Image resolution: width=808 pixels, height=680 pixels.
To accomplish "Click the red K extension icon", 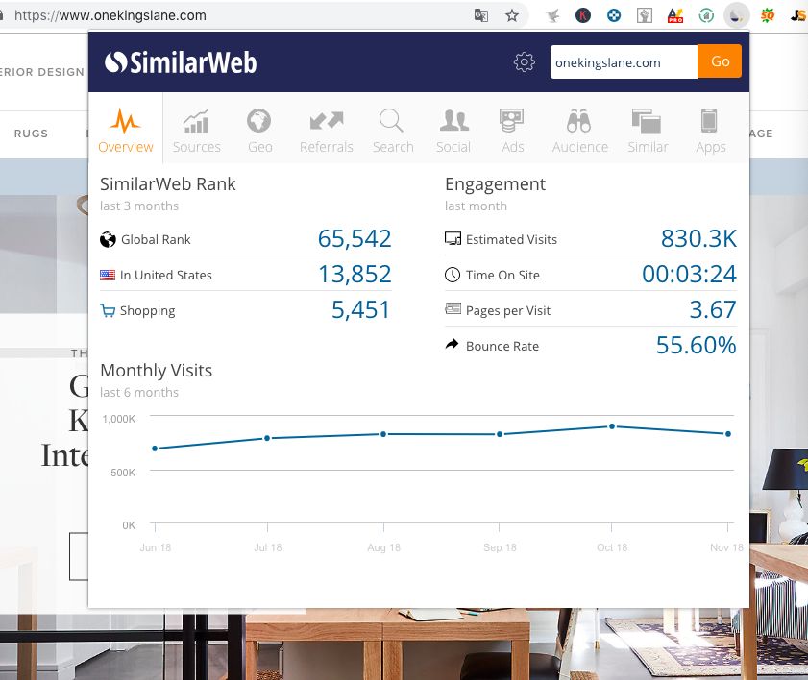I will point(583,15).
